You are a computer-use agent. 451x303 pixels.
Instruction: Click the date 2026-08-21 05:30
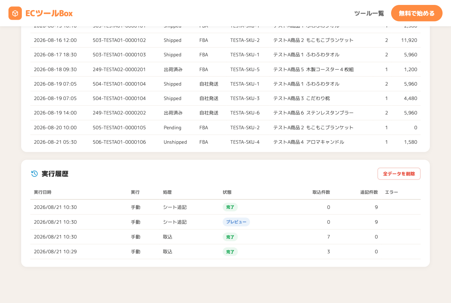click(55, 142)
